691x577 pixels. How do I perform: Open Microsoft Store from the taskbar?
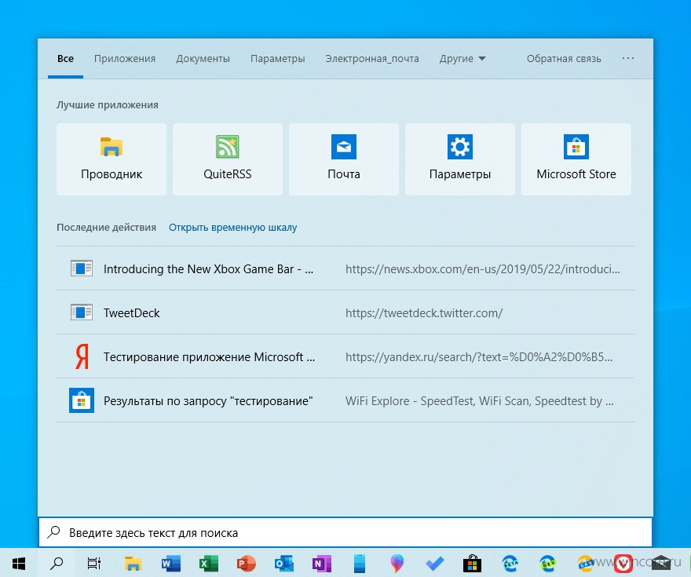point(472,563)
